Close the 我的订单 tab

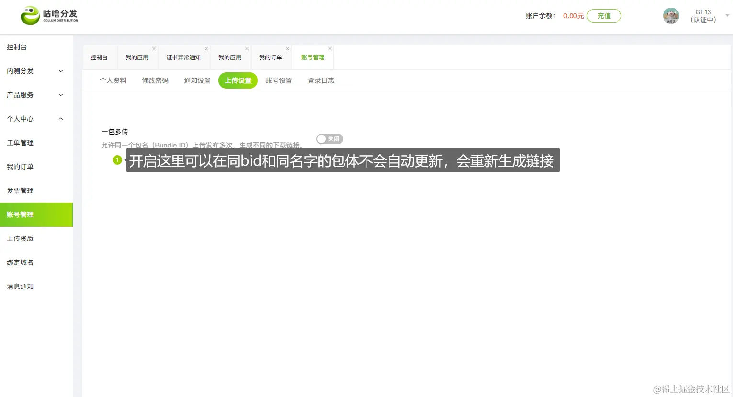tap(287, 48)
